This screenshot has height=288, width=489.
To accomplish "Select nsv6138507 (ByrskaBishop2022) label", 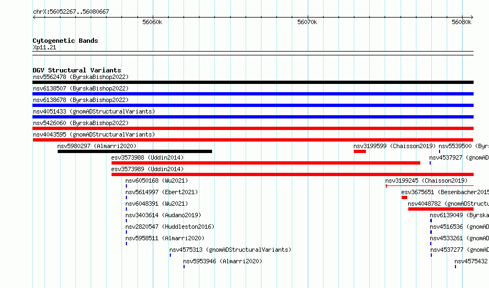I will point(81,88).
